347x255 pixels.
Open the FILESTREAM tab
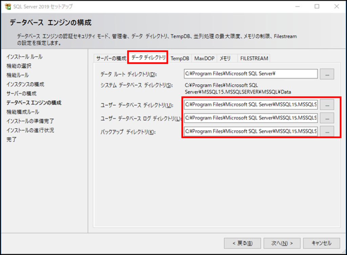[254, 59]
